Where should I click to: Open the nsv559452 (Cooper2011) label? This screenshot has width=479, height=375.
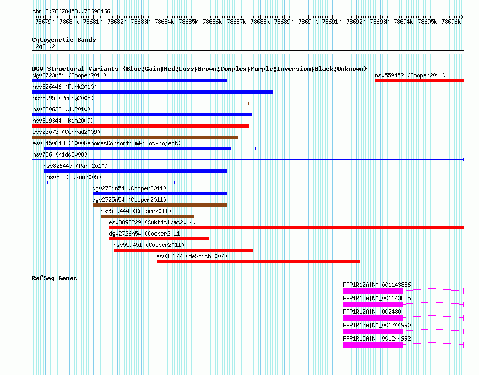[x=410, y=75]
